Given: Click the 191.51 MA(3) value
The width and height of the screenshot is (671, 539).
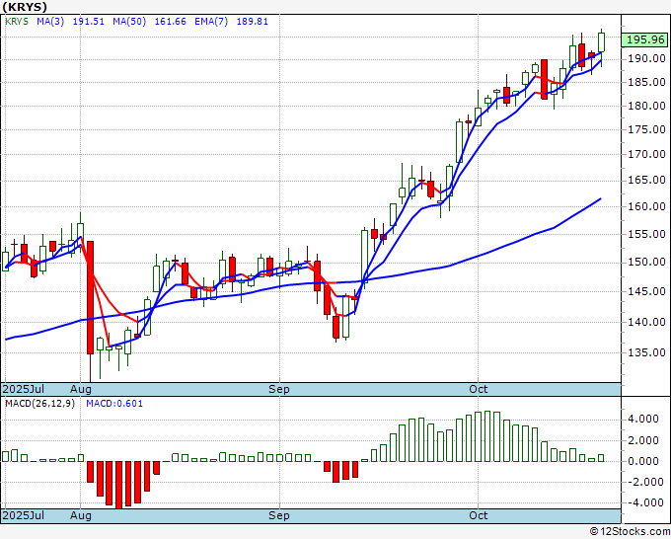Looking at the screenshot, I should (88, 22).
